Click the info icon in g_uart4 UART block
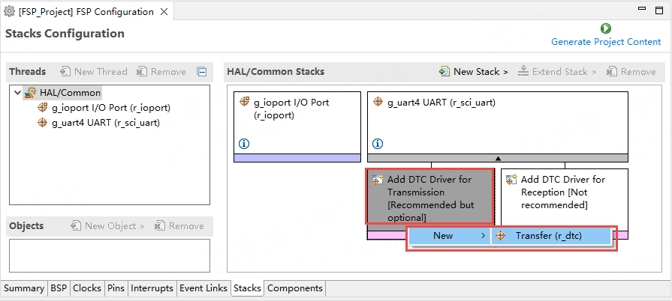 [x=377, y=144]
